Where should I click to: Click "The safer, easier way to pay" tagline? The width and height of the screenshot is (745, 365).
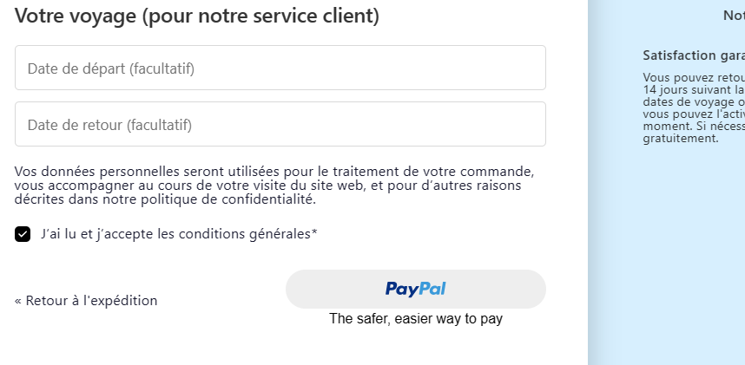pyautogui.click(x=416, y=319)
